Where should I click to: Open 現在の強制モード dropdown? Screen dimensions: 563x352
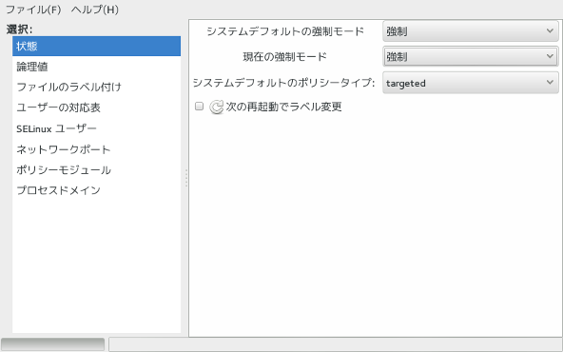pyautogui.click(x=471, y=56)
